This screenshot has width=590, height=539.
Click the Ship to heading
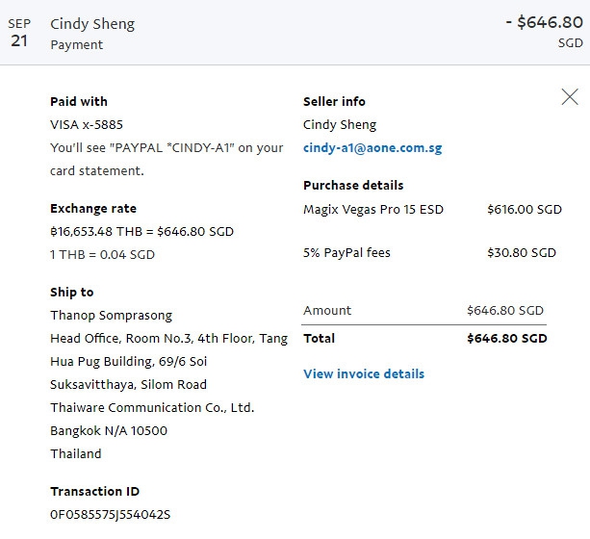click(x=72, y=292)
